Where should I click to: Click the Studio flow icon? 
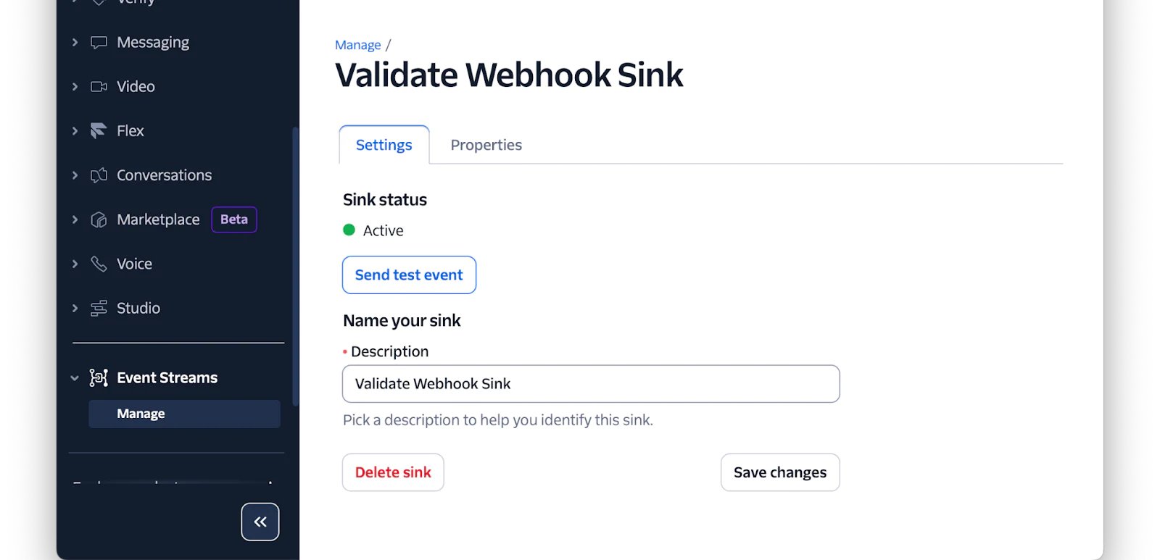99,309
